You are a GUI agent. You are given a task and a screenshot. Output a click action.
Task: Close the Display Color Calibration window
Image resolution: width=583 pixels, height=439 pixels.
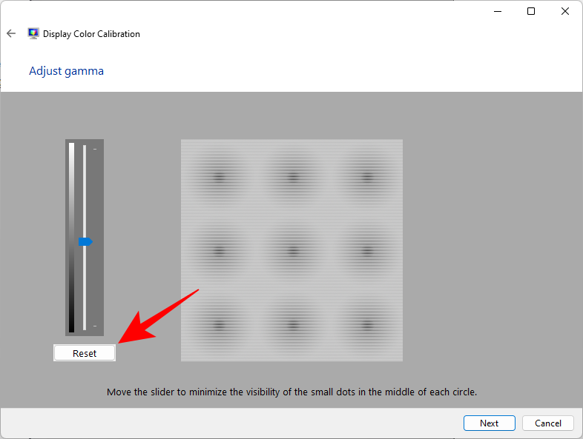pos(564,12)
